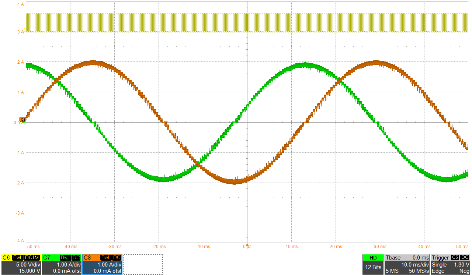Click the 10.0 ms/div timebase value
Screen dimensions: 472x275
(415, 265)
